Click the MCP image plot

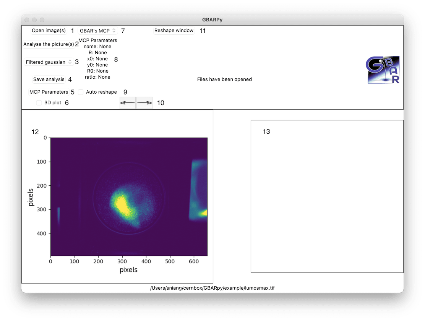(129, 196)
